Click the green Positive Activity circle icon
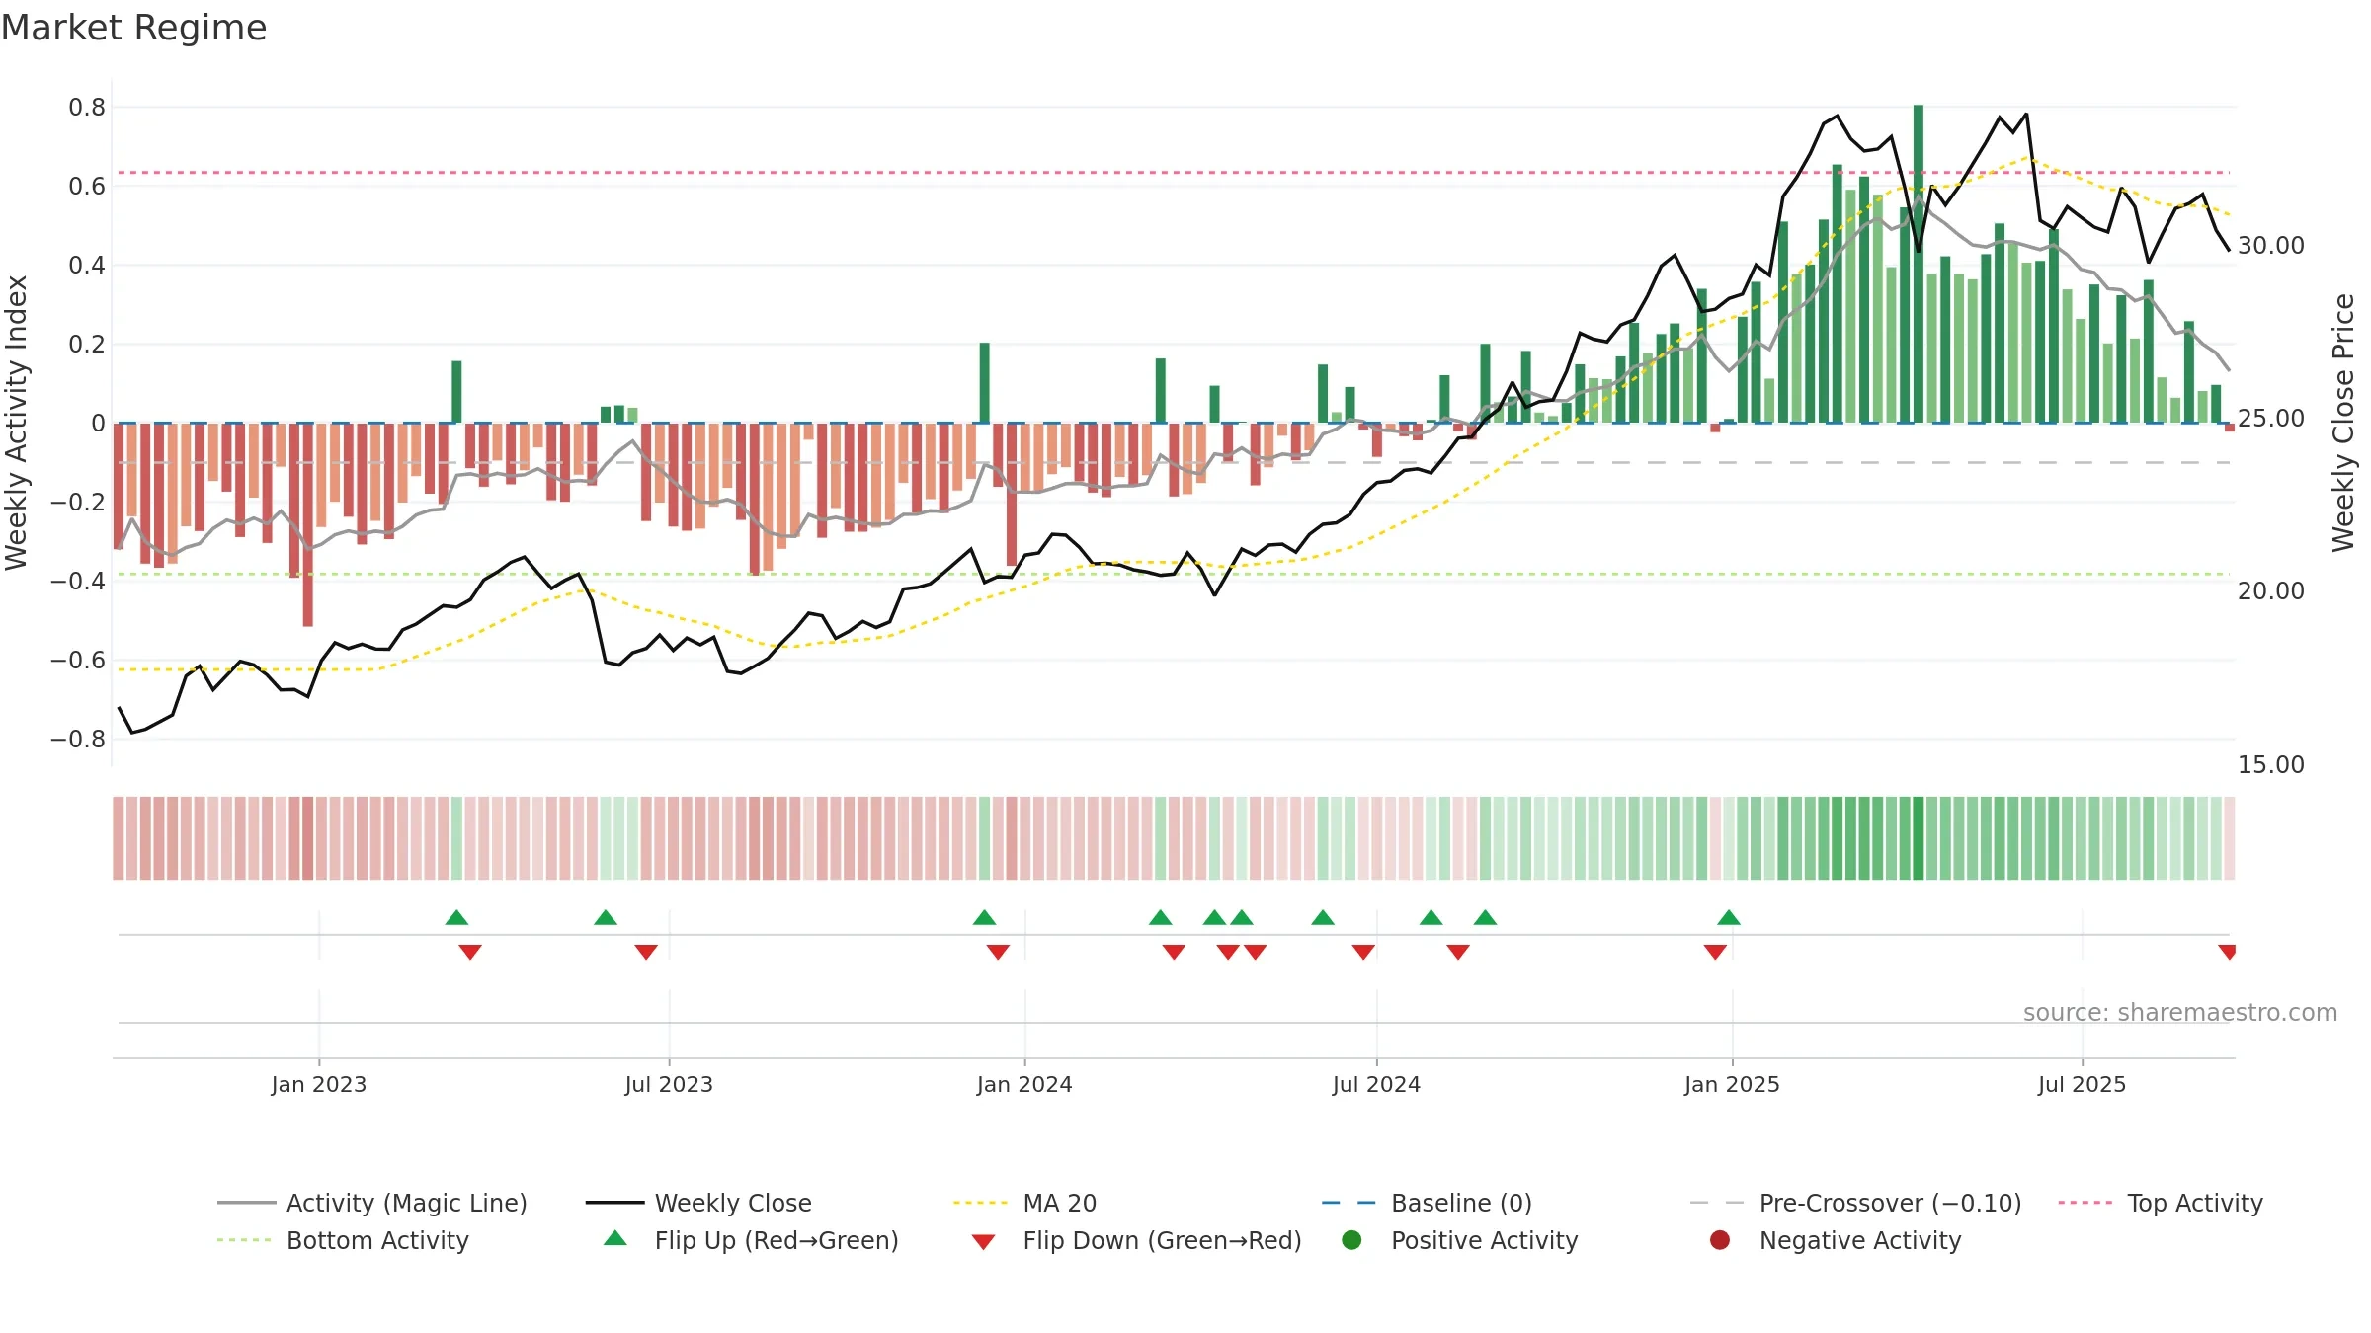The height and width of the screenshot is (1333, 2371). 1351,1240
